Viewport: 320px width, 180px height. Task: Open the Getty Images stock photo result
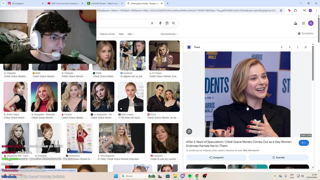(131, 97)
